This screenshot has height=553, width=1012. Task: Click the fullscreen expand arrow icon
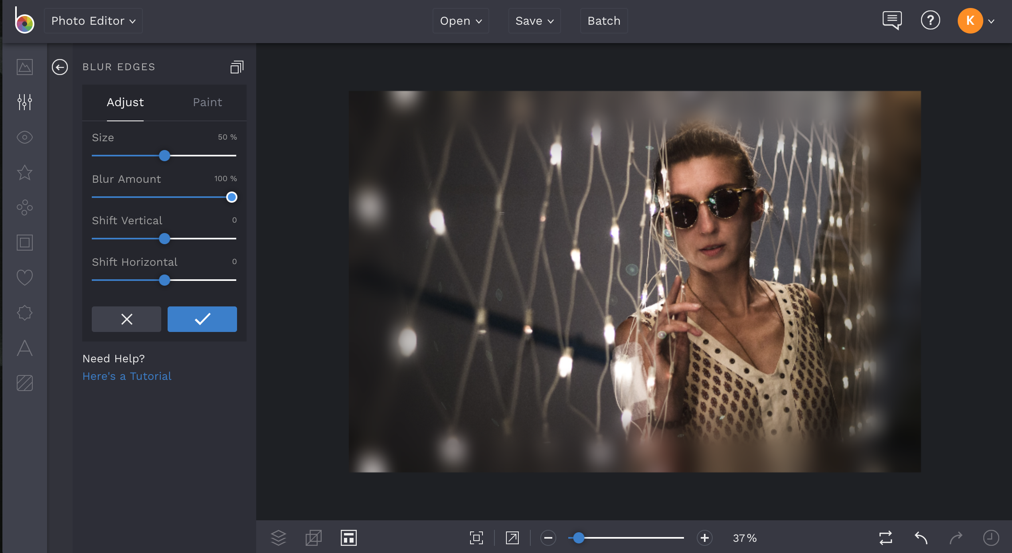point(512,538)
